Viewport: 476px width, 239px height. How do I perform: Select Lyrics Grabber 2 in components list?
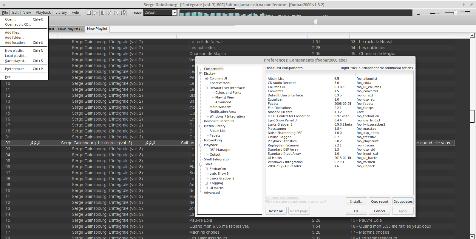click(x=280, y=124)
